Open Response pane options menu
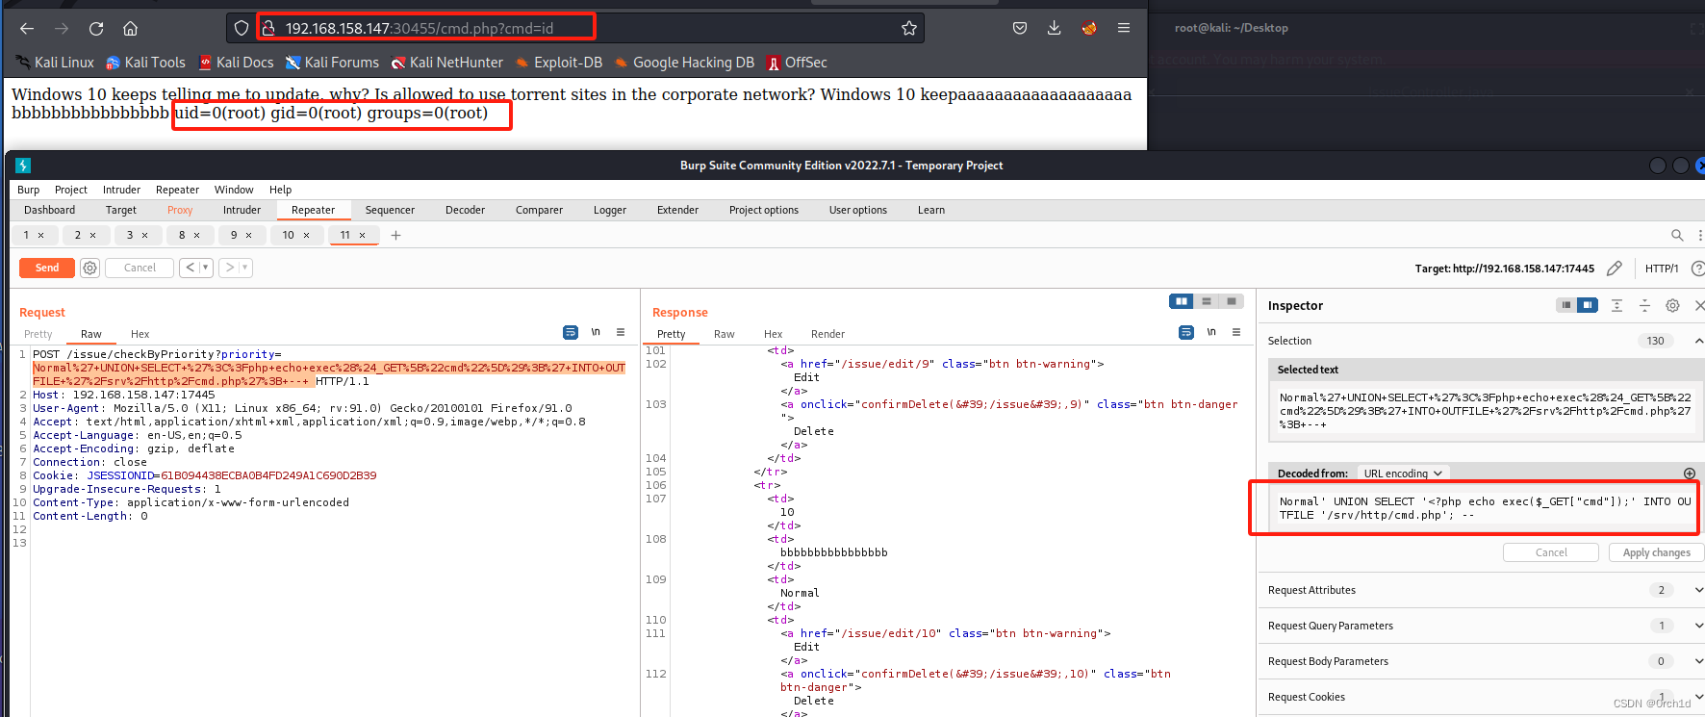The width and height of the screenshot is (1705, 717). tap(1236, 332)
